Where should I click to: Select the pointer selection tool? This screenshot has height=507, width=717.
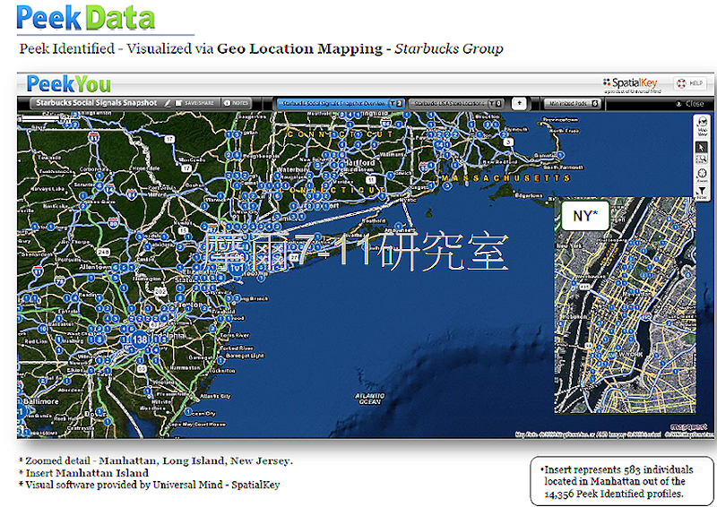click(702, 147)
